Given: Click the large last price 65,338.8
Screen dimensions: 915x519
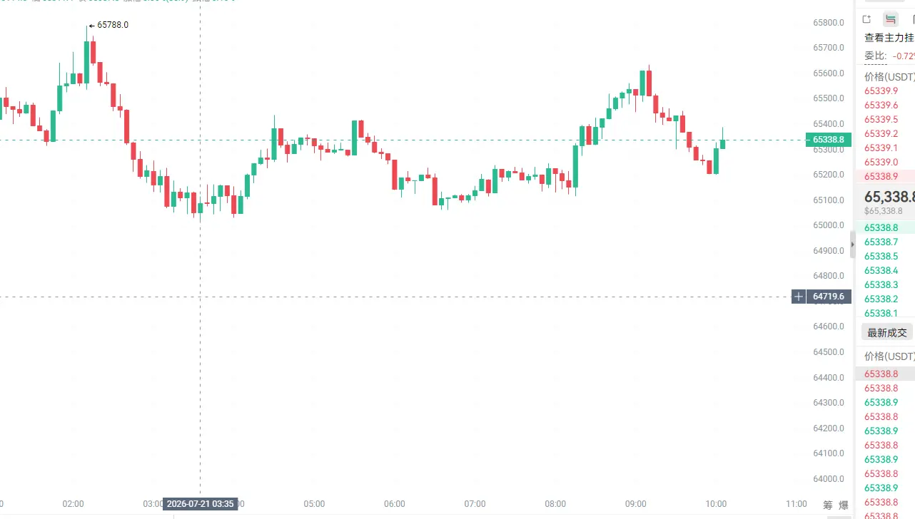Looking at the screenshot, I should [889, 197].
